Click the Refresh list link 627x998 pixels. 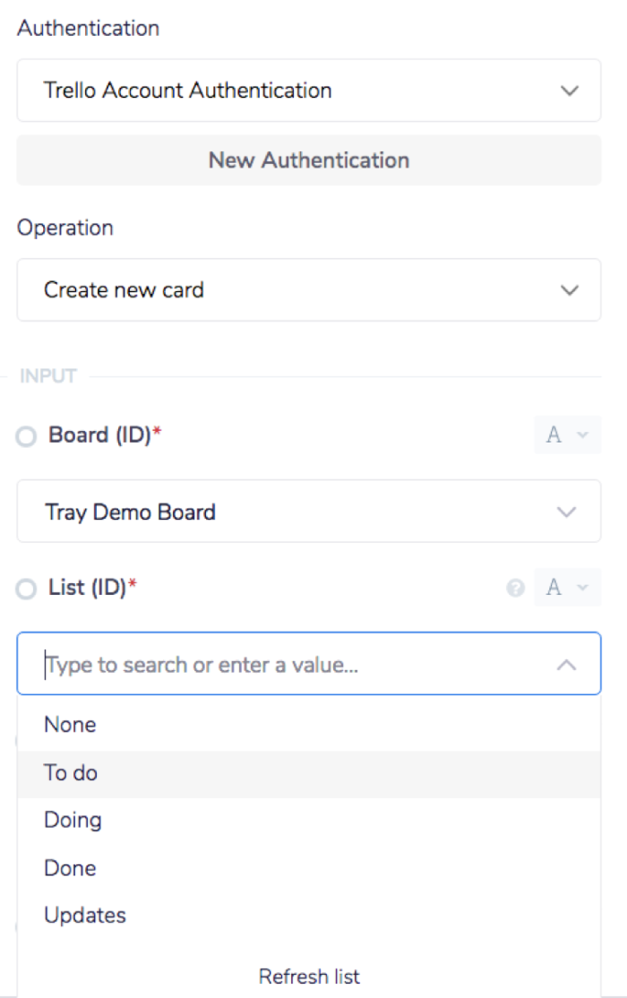[x=309, y=976]
